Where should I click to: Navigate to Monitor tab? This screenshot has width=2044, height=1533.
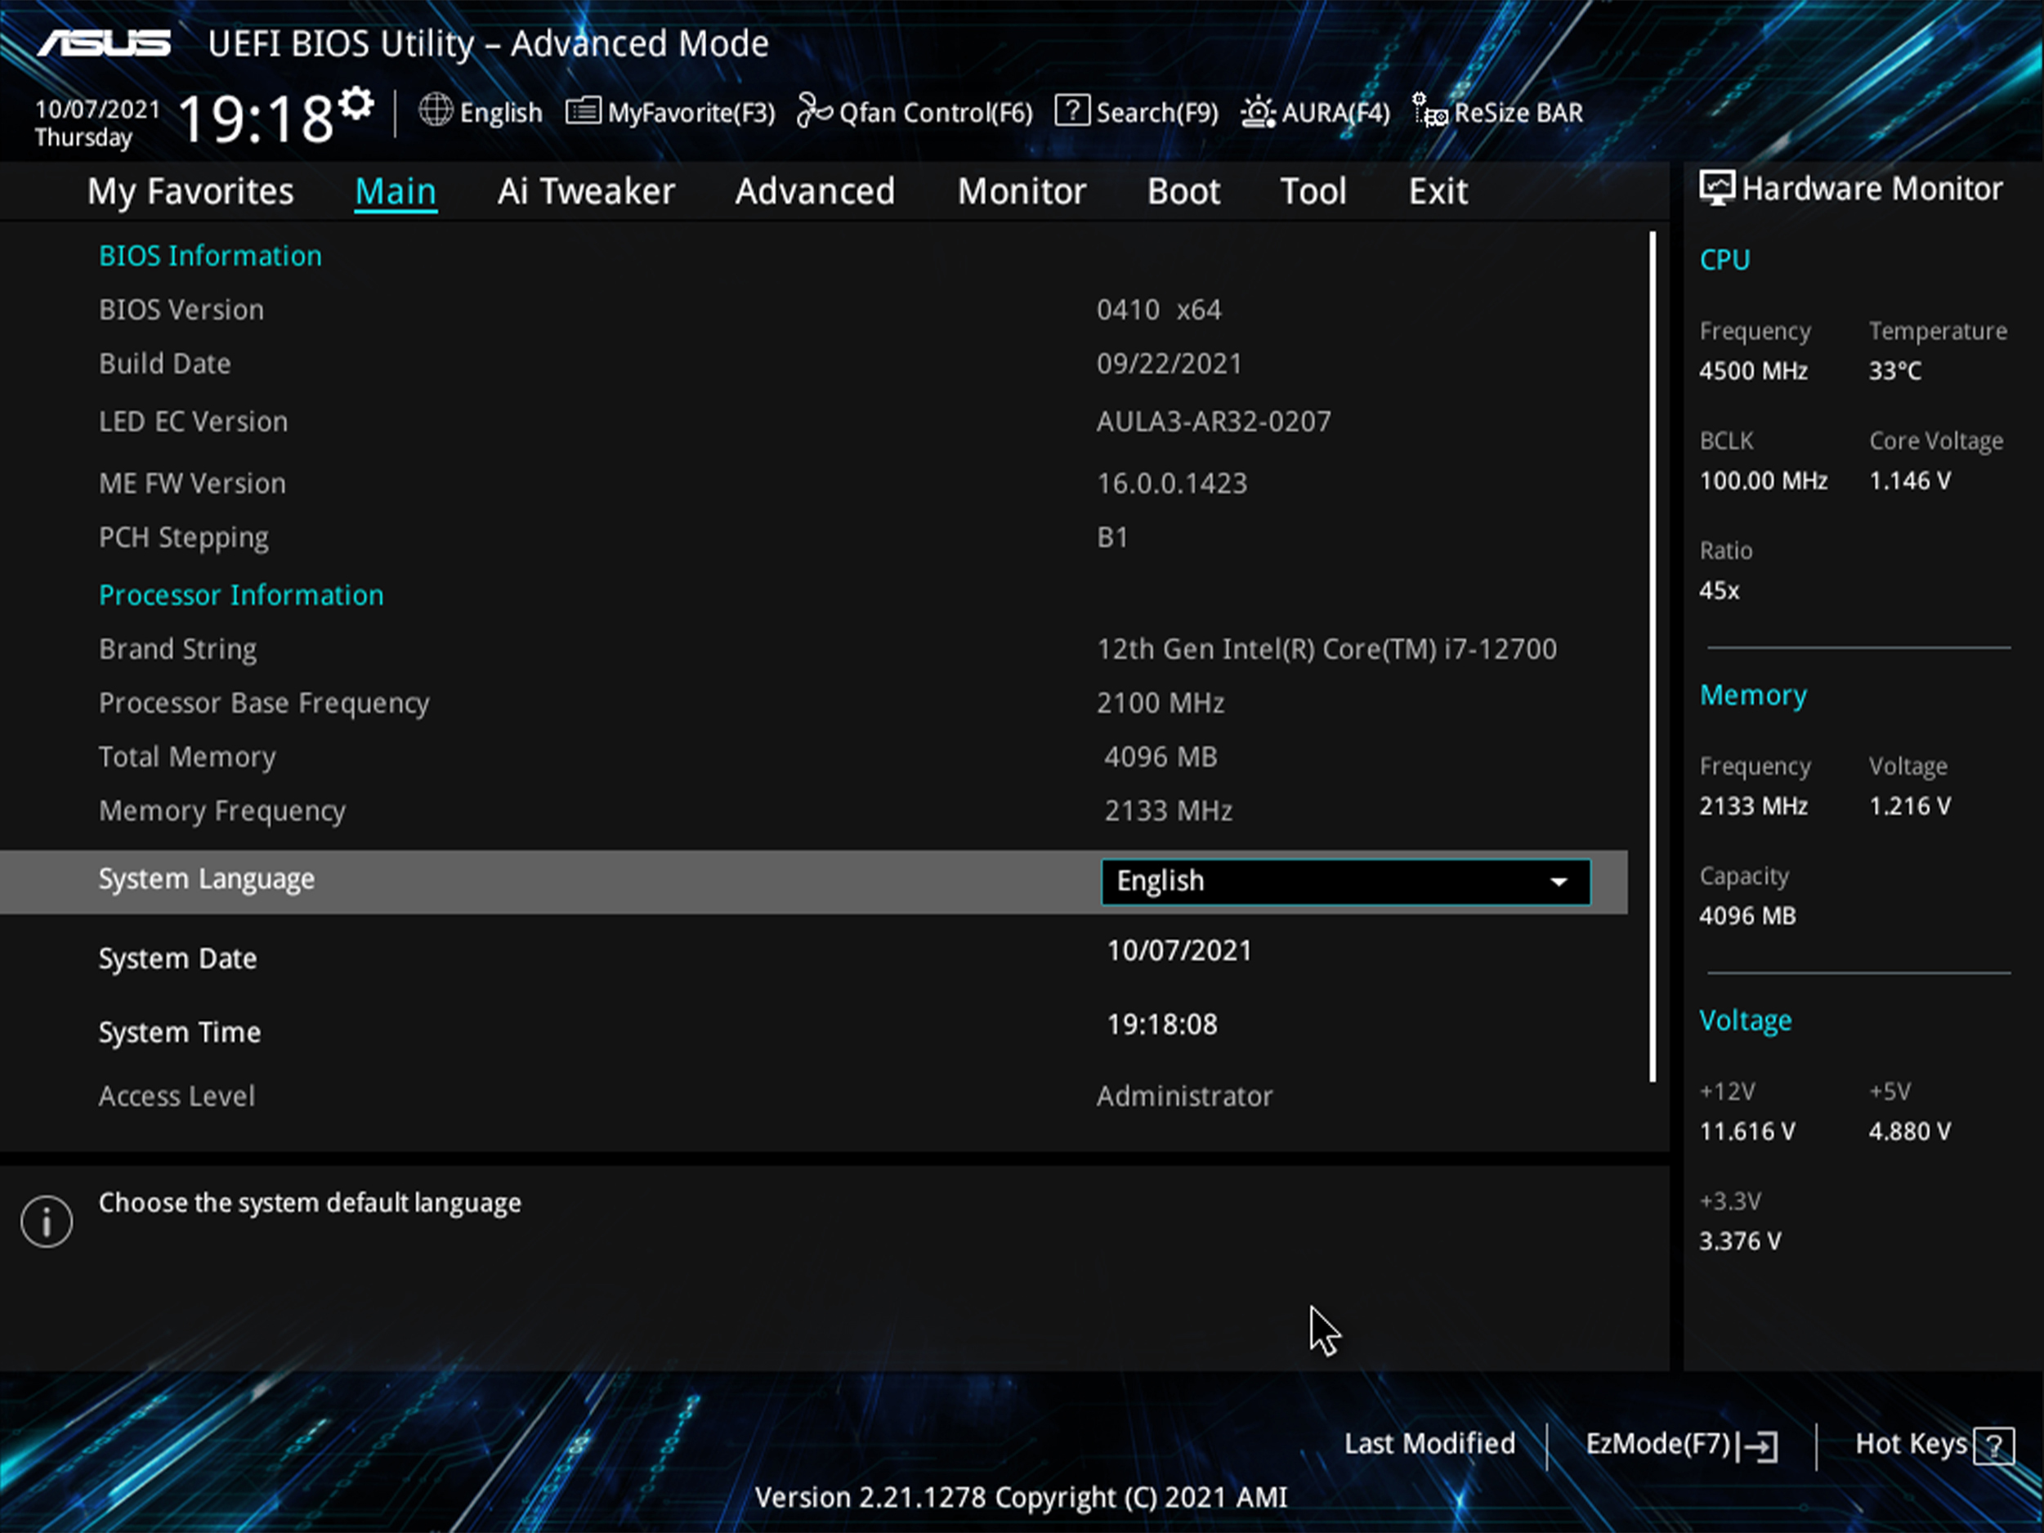[x=1022, y=191]
